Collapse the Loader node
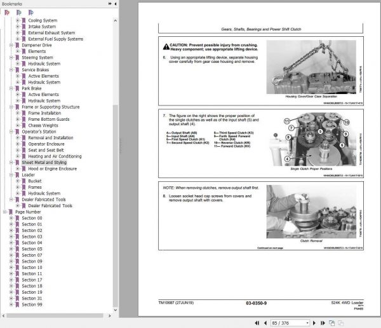381x328 pixels. [x=11, y=175]
